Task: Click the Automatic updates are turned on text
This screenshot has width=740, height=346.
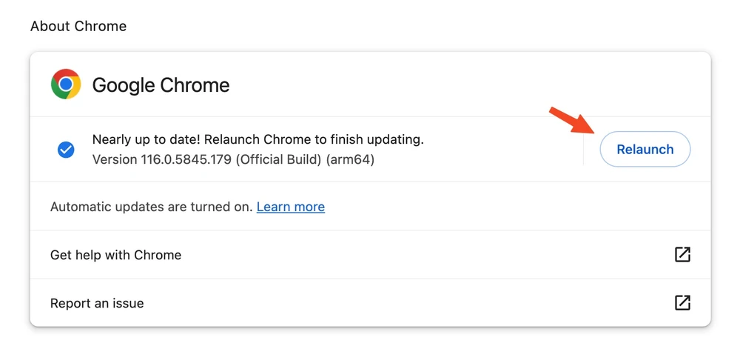Action: (151, 207)
